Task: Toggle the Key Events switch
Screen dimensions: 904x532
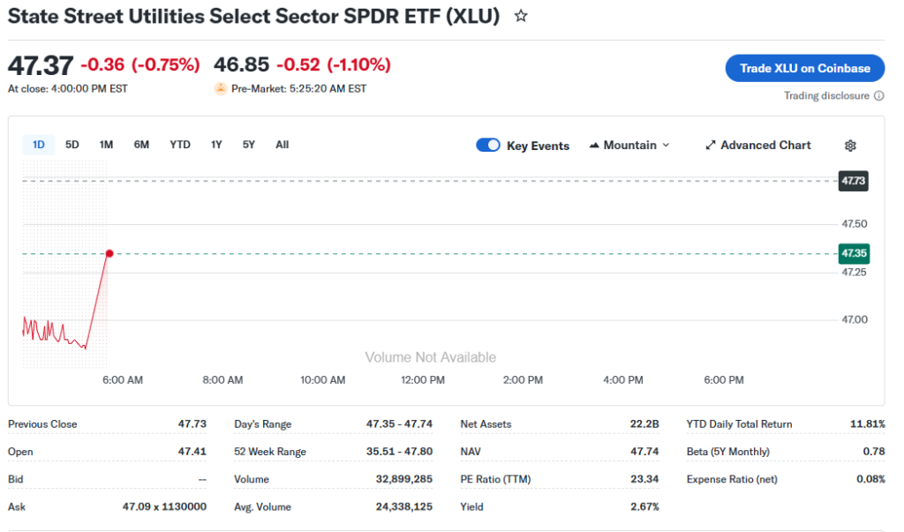Action: [488, 146]
